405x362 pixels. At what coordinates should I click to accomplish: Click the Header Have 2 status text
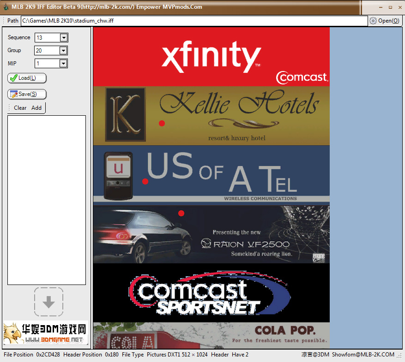click(x=230, y=355)
